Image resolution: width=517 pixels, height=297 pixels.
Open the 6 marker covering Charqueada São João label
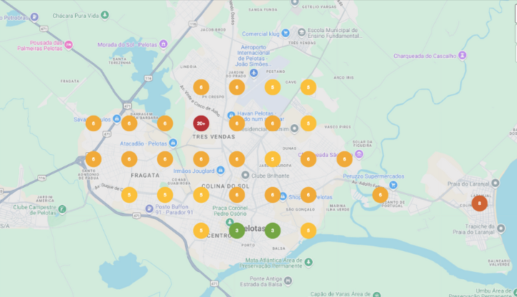click(x=308, y=159)
